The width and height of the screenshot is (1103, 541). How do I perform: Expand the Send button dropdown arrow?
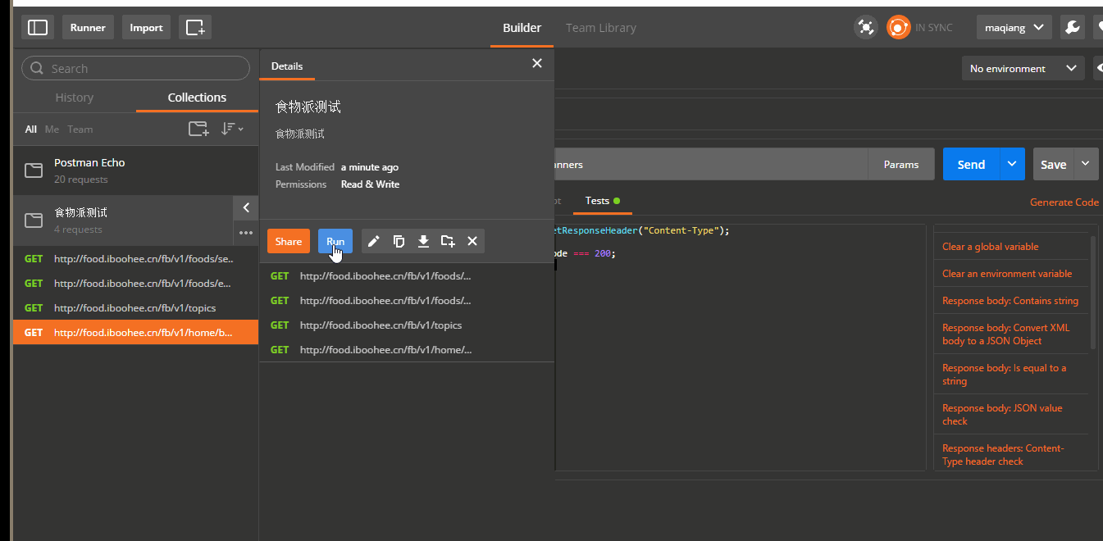pos(1012,164)
